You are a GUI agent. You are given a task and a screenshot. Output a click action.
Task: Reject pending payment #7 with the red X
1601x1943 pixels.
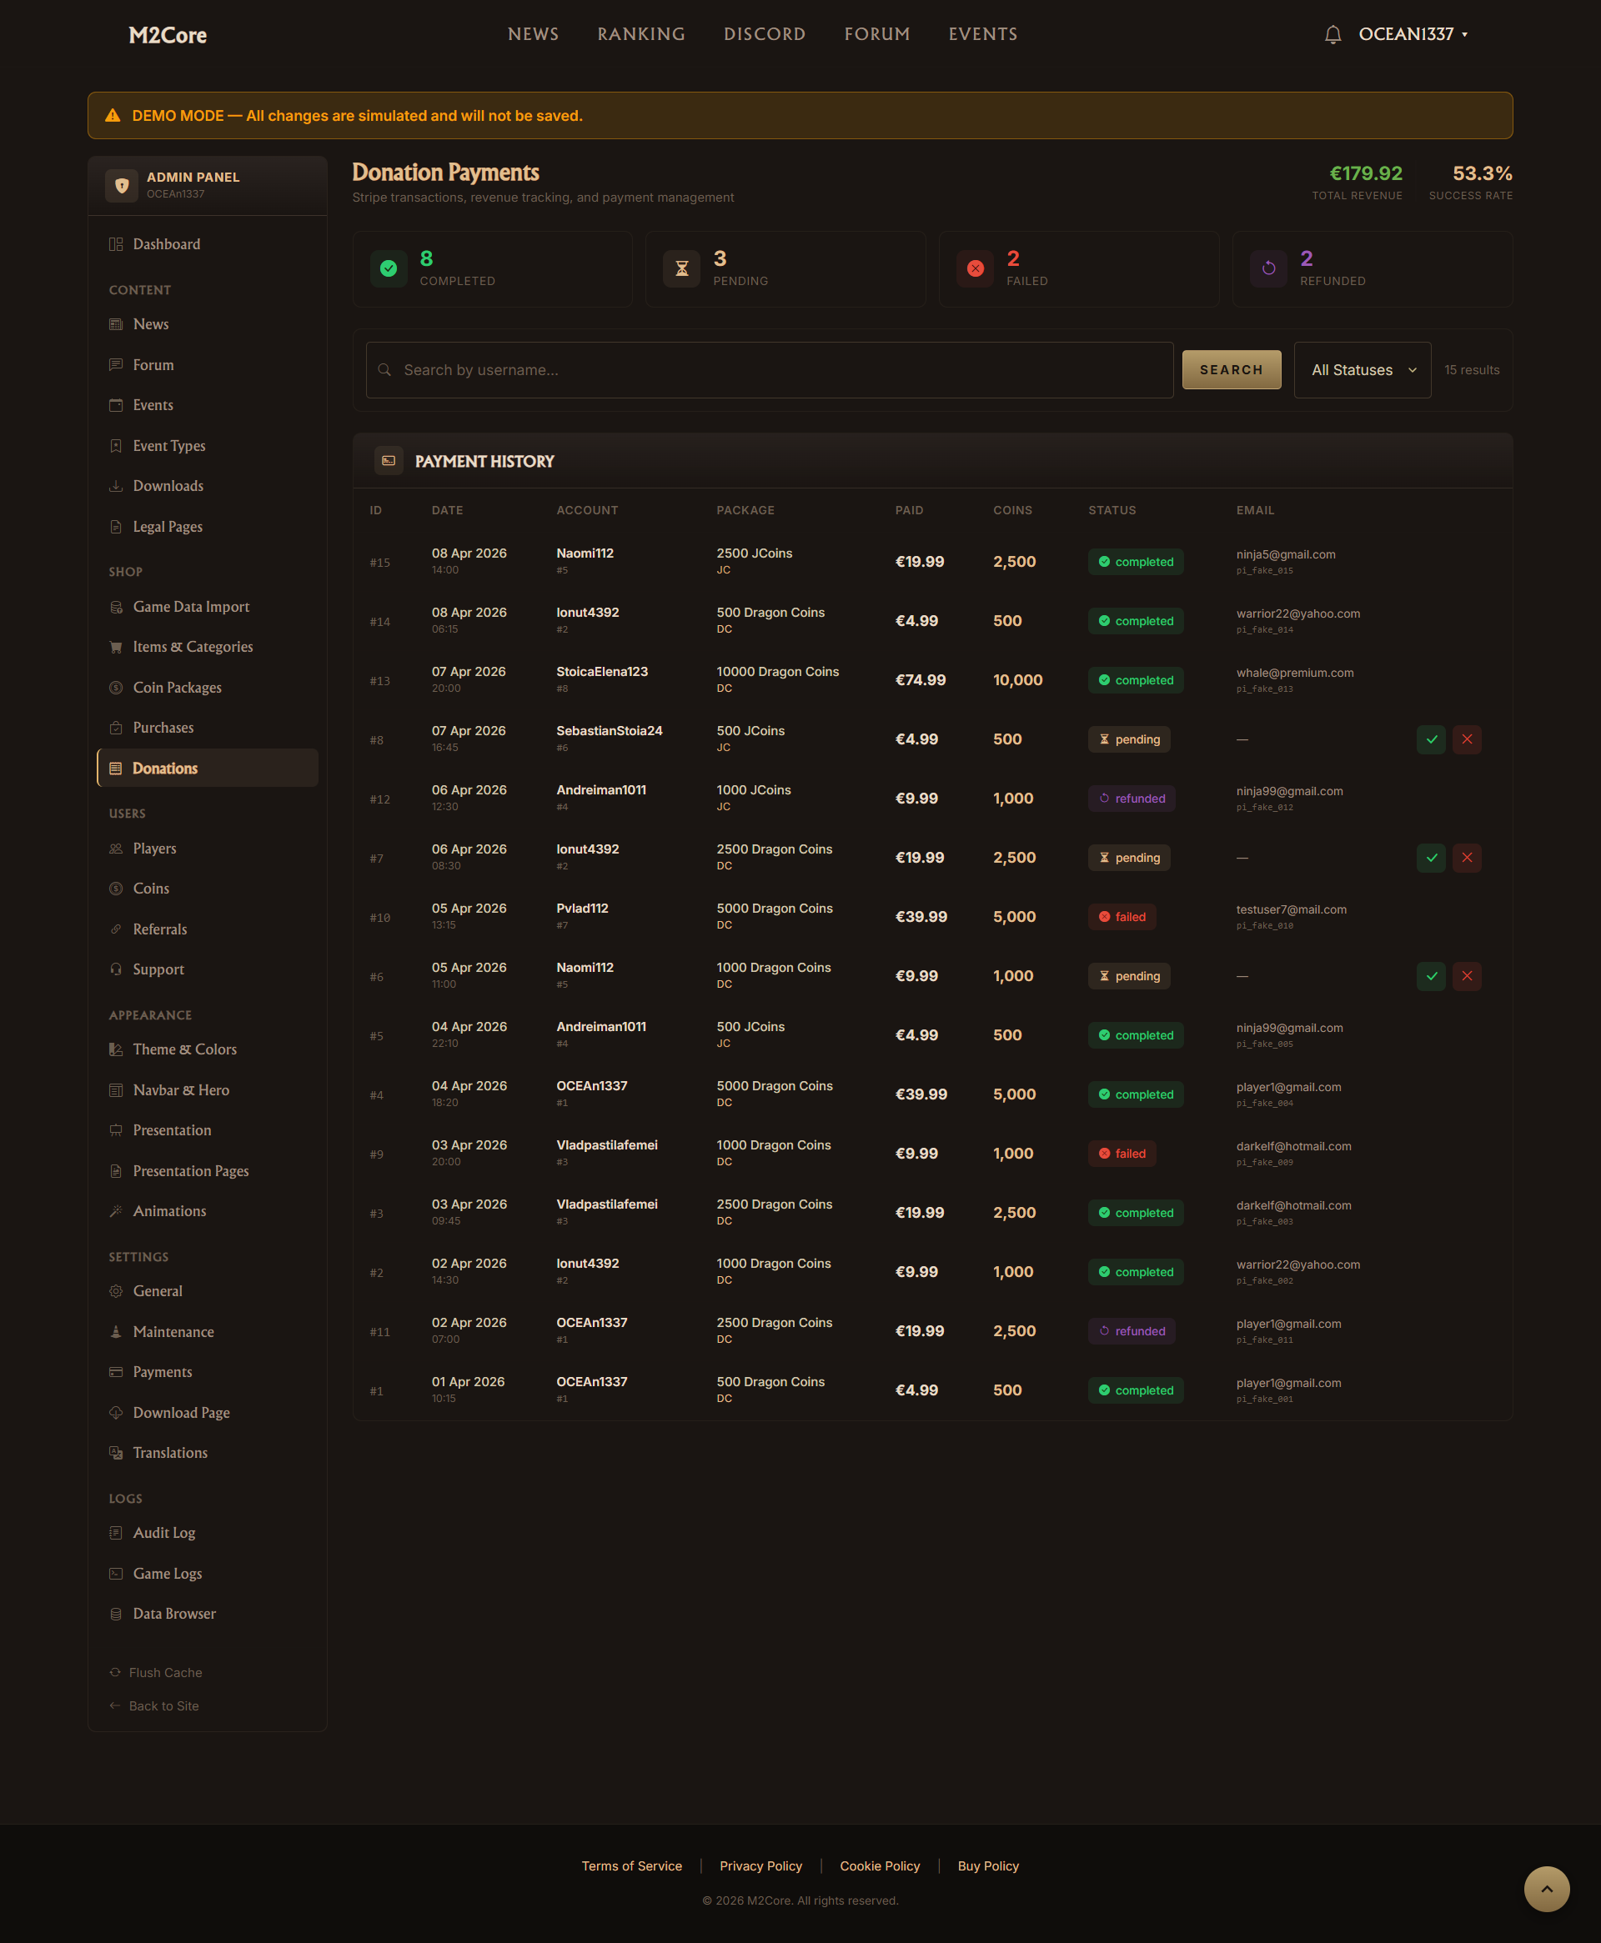[x=1467, y=857]
